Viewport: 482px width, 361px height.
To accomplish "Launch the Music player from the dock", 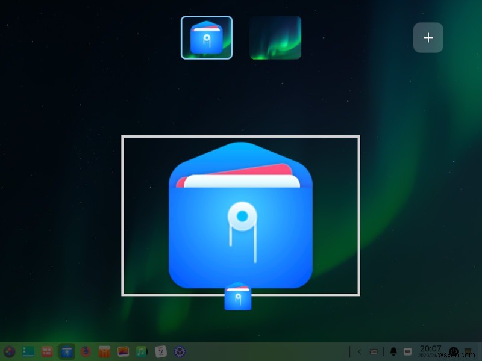I will click(x=142, y=351).
